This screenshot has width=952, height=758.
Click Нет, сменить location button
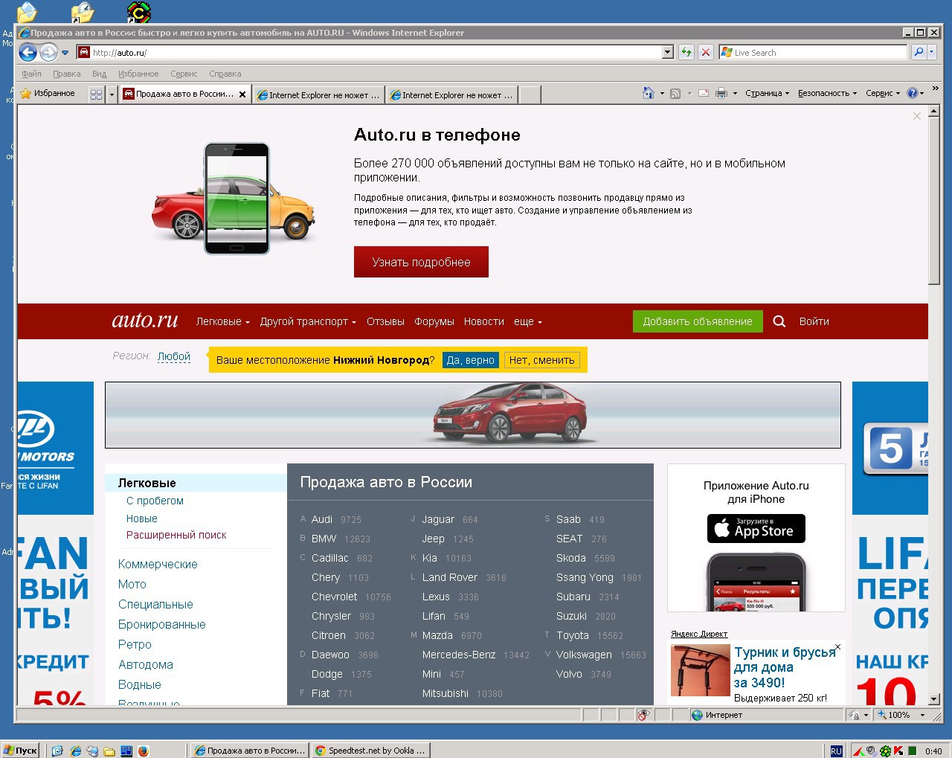coord(541,360)
